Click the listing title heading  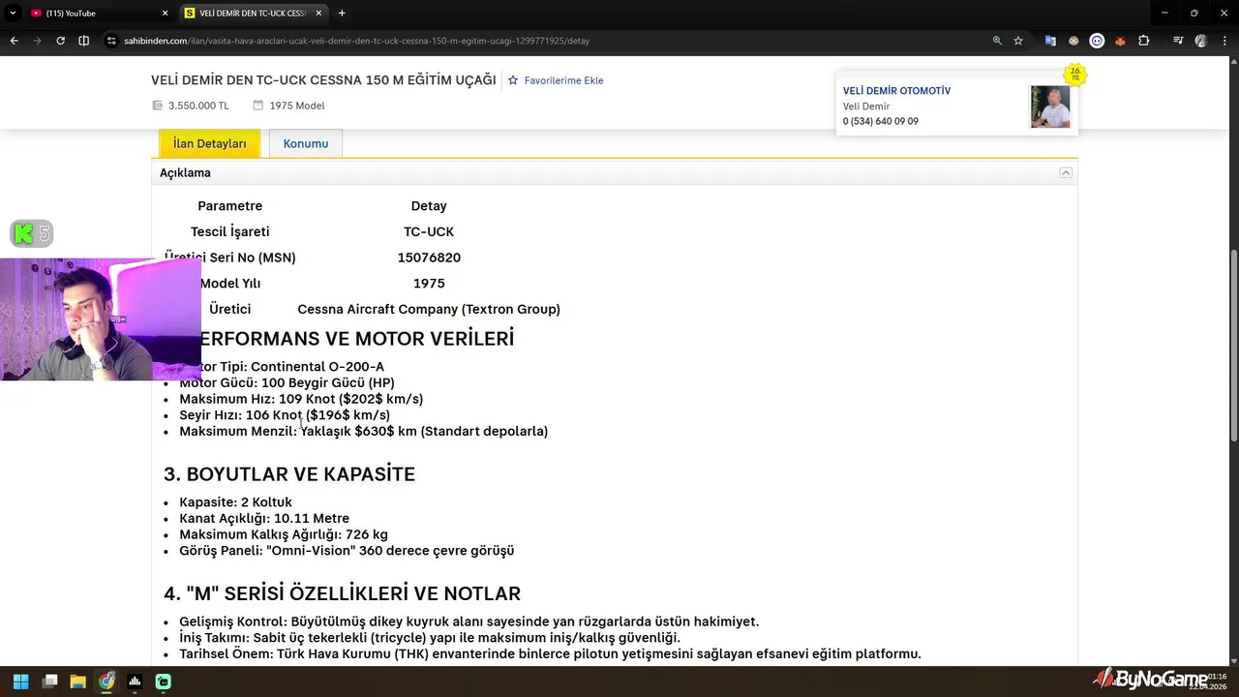pyautogui.click(x=323, y=80)
